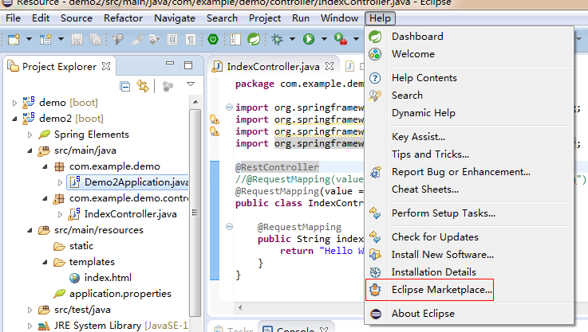Viewport: 588px width, 332px height.
Task: Click the Debug bug toolbar icon
Action: tap(277, 39)
